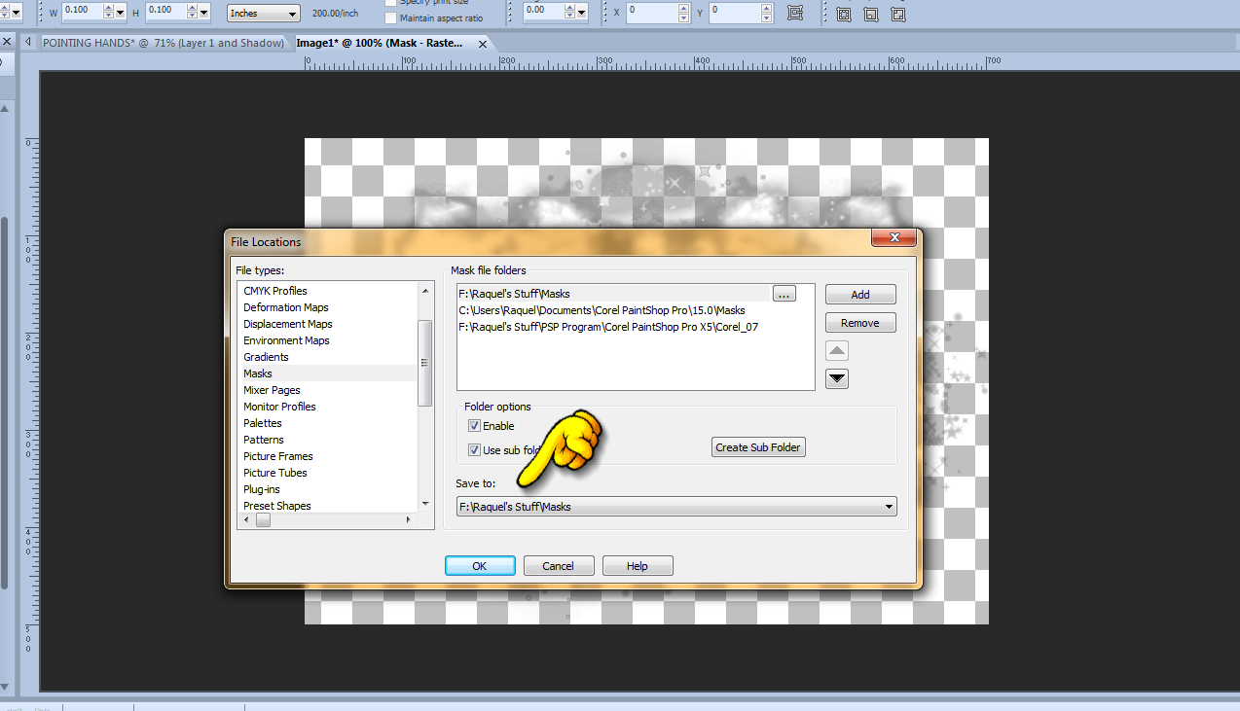Viewport: 1240px width, 711px height.
Task: Click the file types list scroll-down arrow
Action: point(424,504)
